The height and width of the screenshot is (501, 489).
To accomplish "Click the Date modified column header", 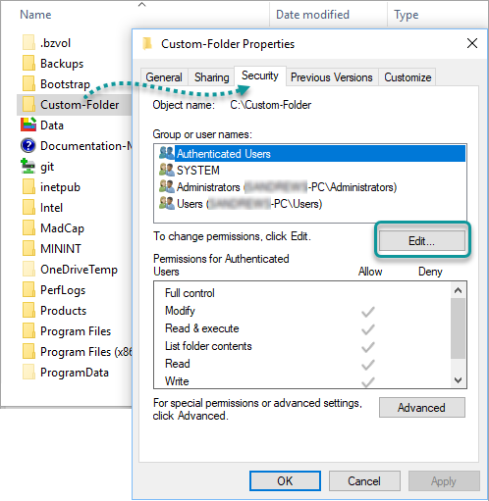I will pos(312,15).
